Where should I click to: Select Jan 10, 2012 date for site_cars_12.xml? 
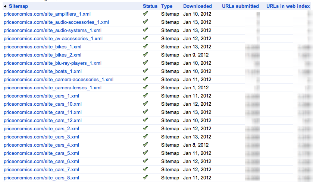click(197, 121)
